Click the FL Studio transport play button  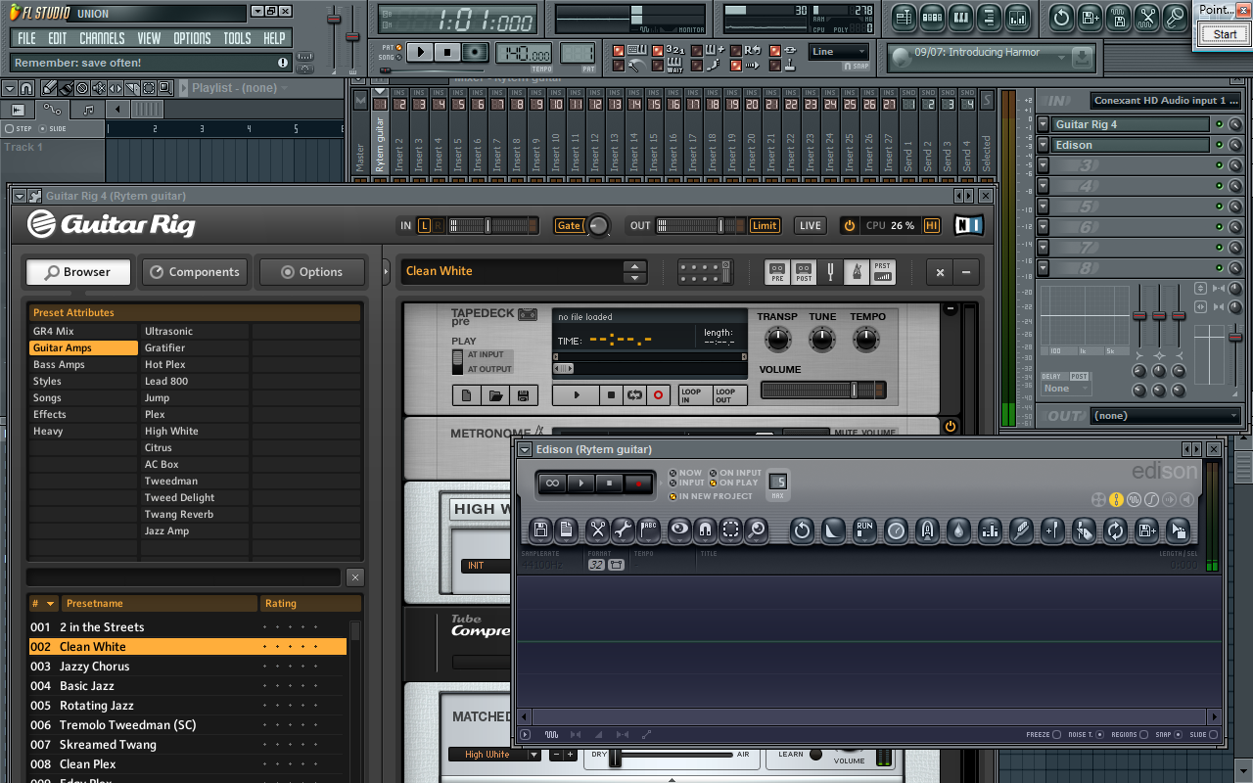click(x=420, y=52)
